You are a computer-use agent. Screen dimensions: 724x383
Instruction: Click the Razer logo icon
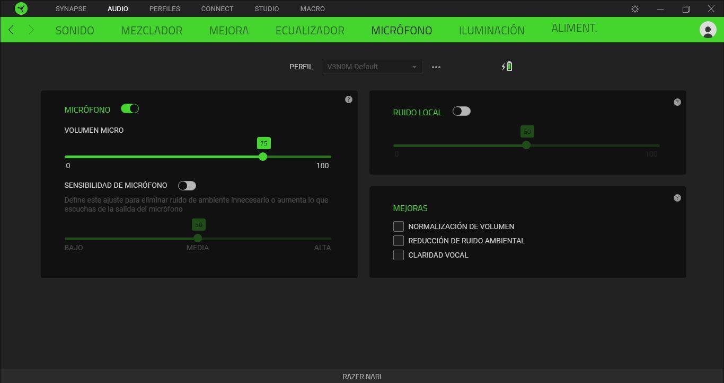pyautogui.click(x=21, y=8)
